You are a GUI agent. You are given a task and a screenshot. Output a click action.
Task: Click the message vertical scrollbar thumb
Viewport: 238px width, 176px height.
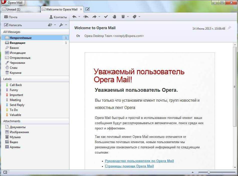(235, 87)
